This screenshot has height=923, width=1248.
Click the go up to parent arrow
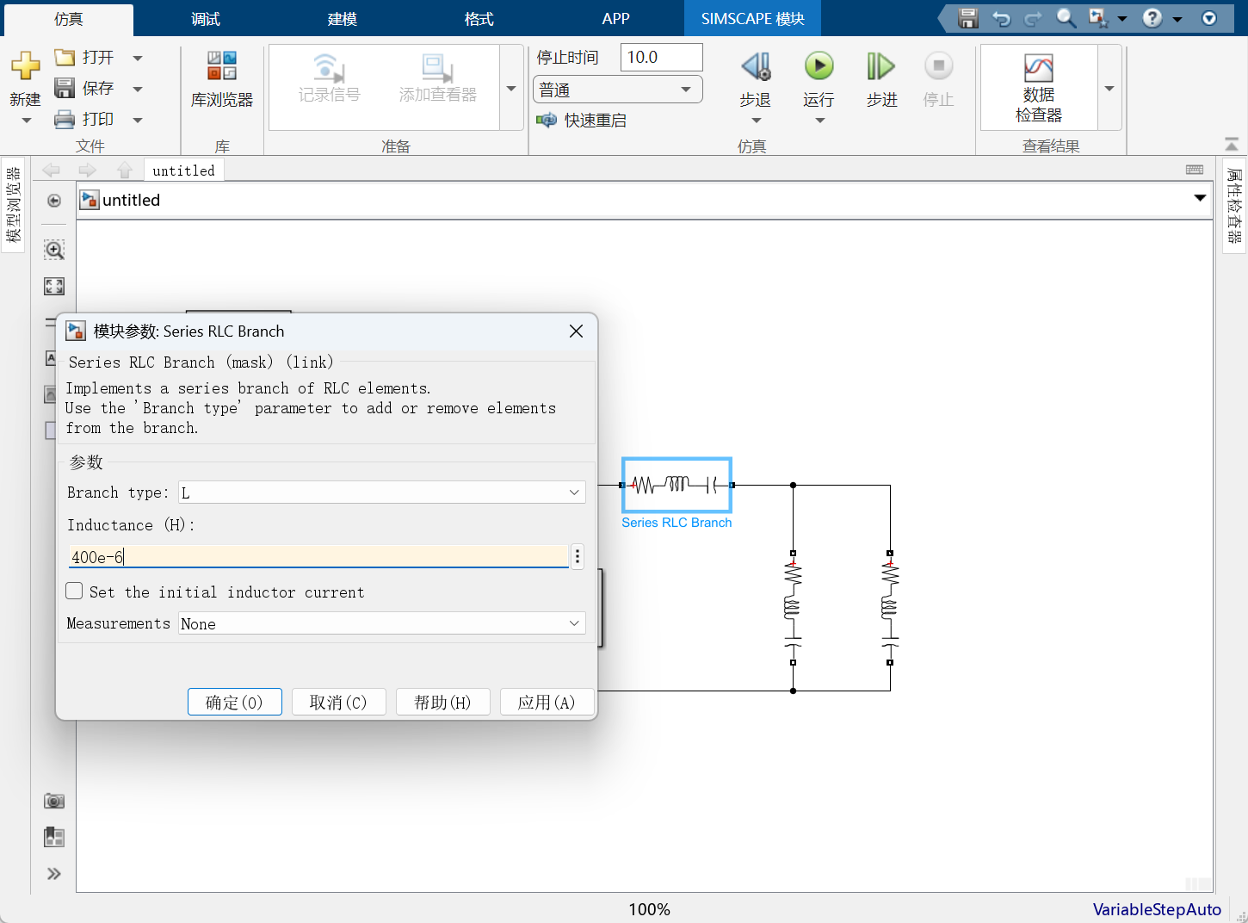click(x=125, y=170)
